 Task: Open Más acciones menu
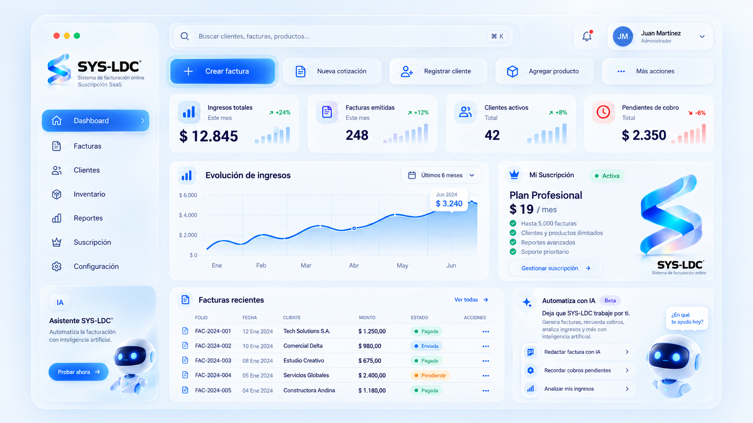(658, 71)
